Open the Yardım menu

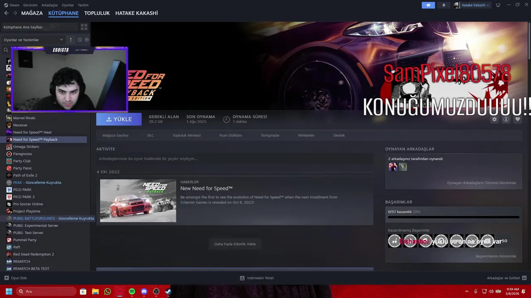[x=83, y=5]
